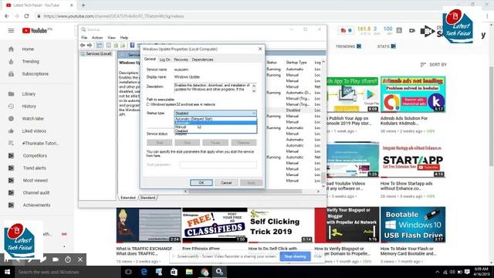Switch to the Standard view tab

click(147, 198)
